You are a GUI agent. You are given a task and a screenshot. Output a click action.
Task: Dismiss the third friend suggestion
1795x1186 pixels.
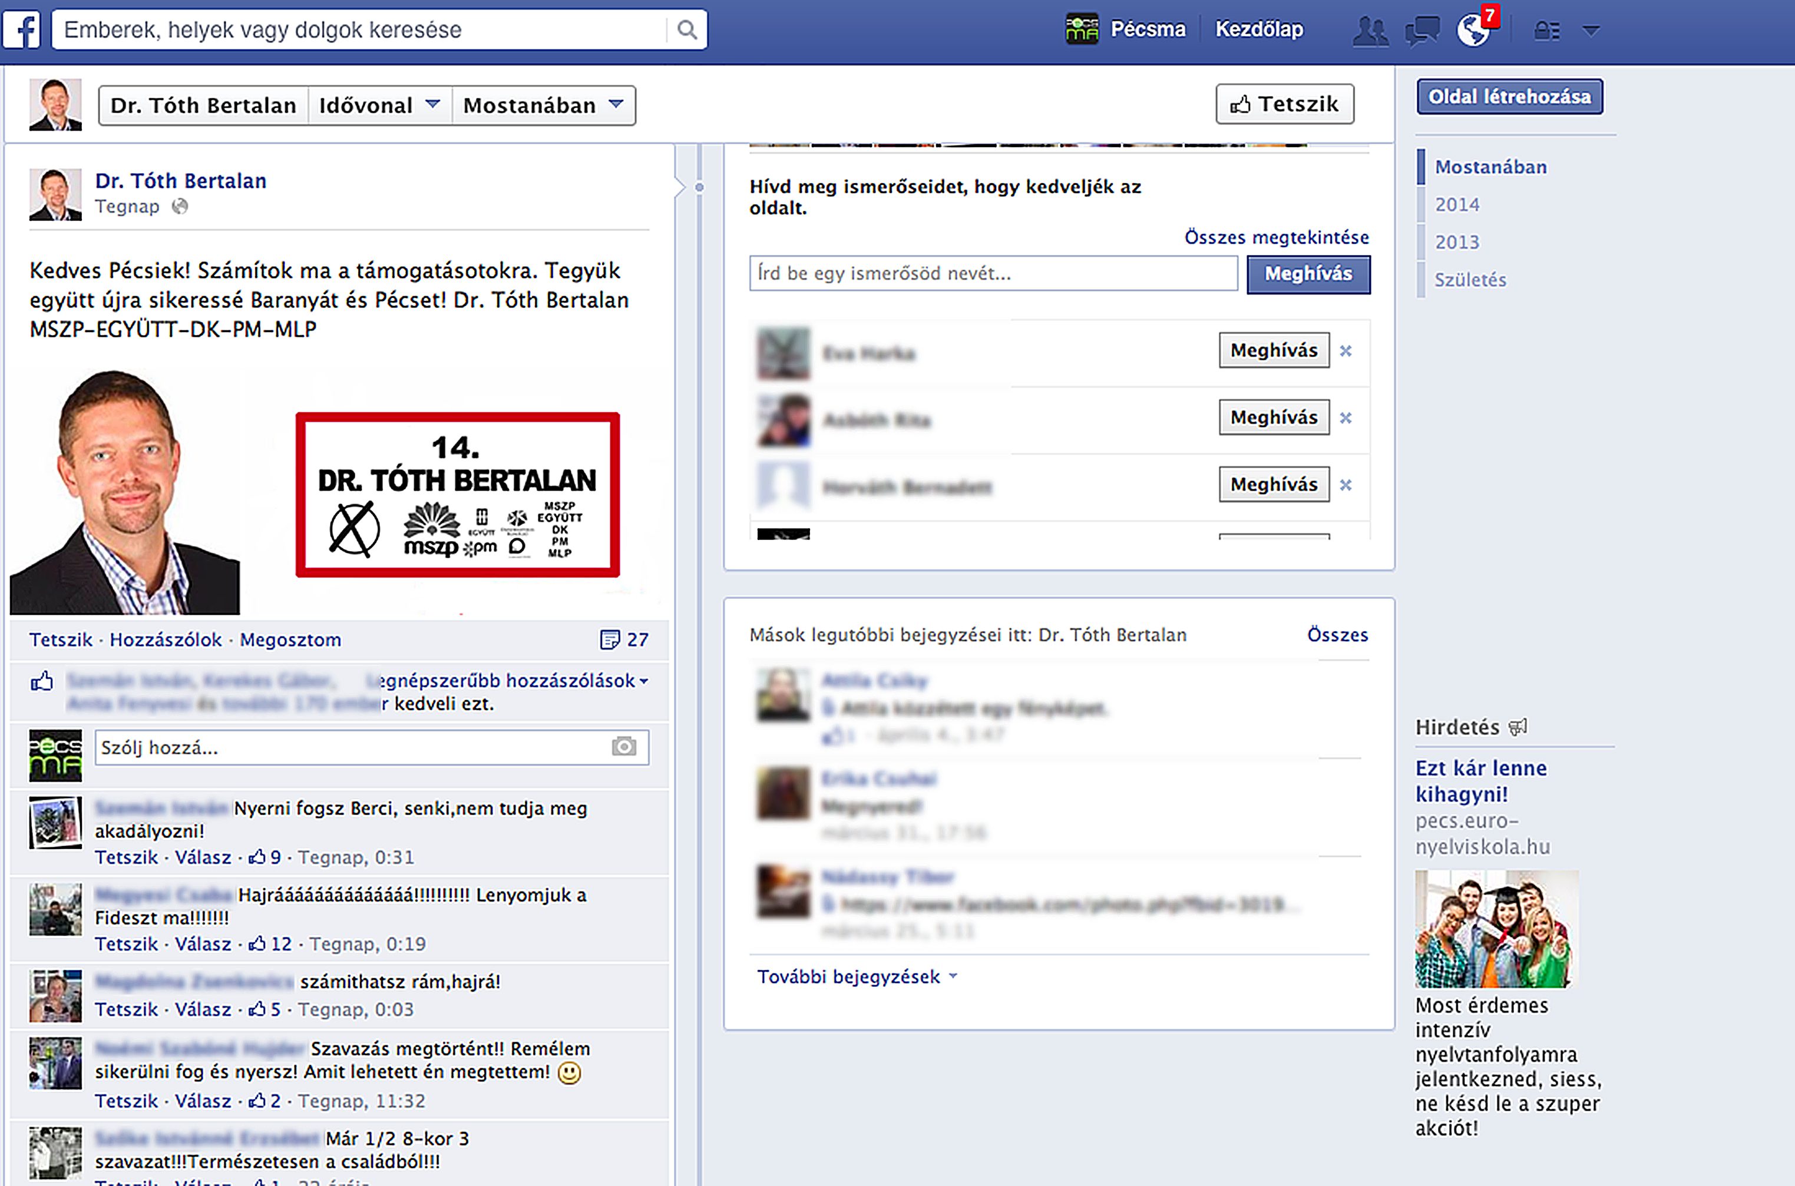click(1346, 485)
